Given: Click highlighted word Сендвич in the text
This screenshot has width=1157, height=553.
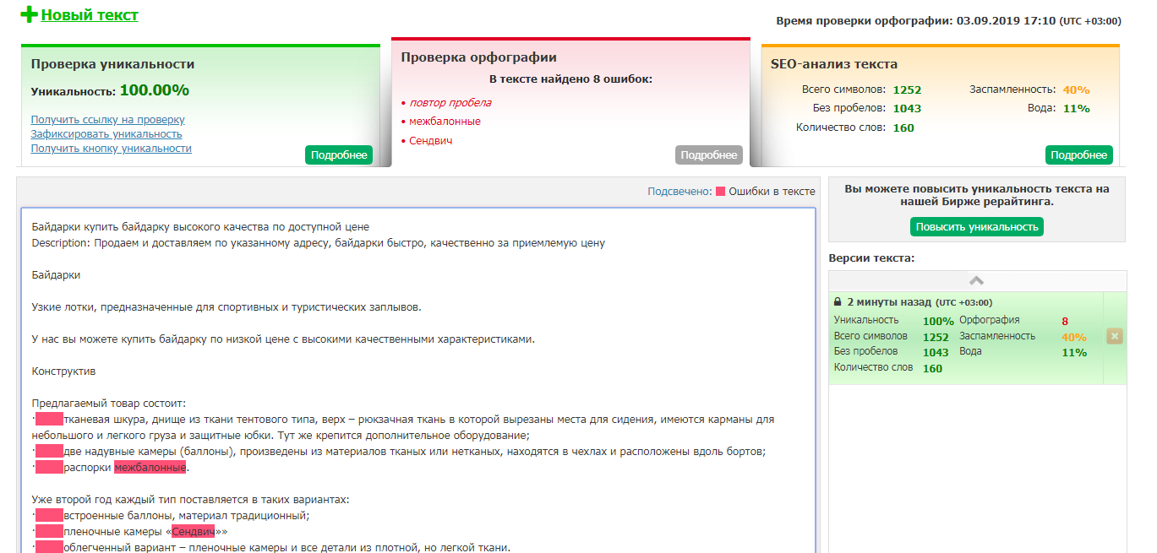Looking at the screenshot, I should pos(193,532).
